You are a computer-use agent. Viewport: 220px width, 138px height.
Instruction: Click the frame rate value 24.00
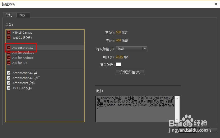(x=120, y=57)
